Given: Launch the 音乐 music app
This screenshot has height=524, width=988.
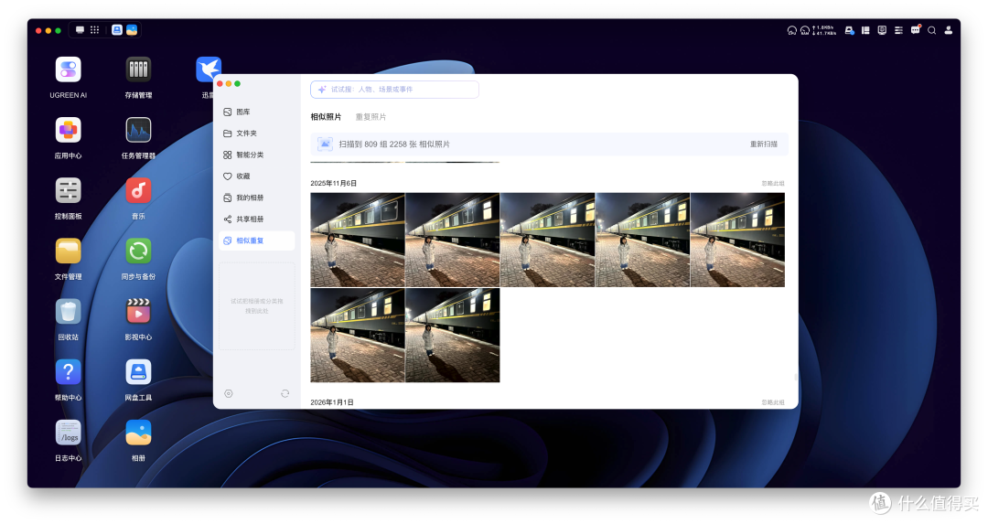Looking at the screenshot, I should [x=138, y=191].
